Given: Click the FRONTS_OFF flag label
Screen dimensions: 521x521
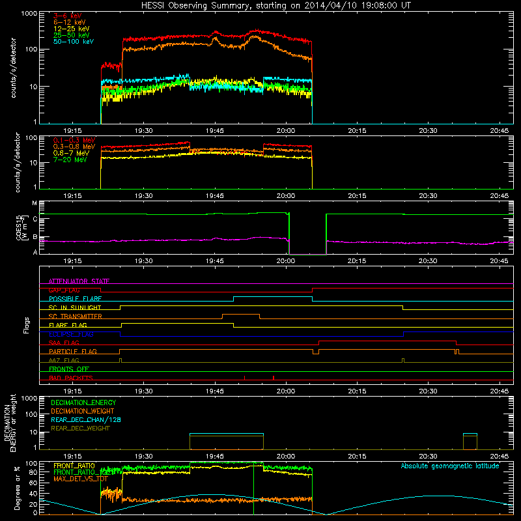Looking at the screenshot, I should pos(69,369).
